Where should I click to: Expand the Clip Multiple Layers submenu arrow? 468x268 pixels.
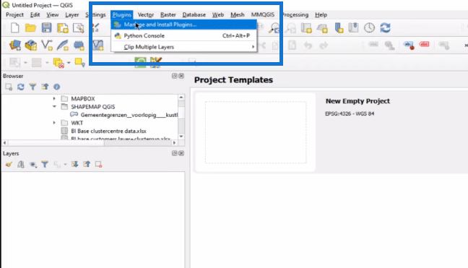(x=253, y=47)
